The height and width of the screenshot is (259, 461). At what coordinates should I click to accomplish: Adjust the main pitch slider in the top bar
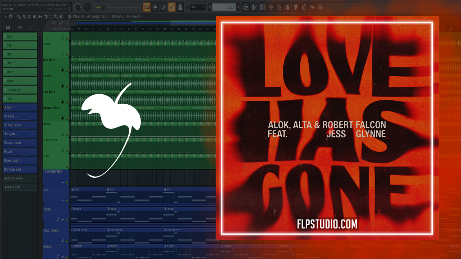pos(103,7)
